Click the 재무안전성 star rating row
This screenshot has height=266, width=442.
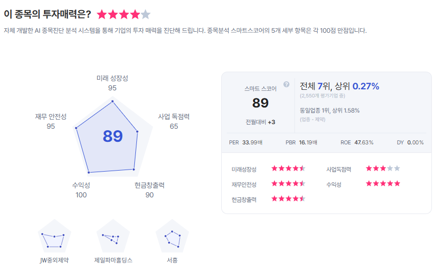(288, 184)
